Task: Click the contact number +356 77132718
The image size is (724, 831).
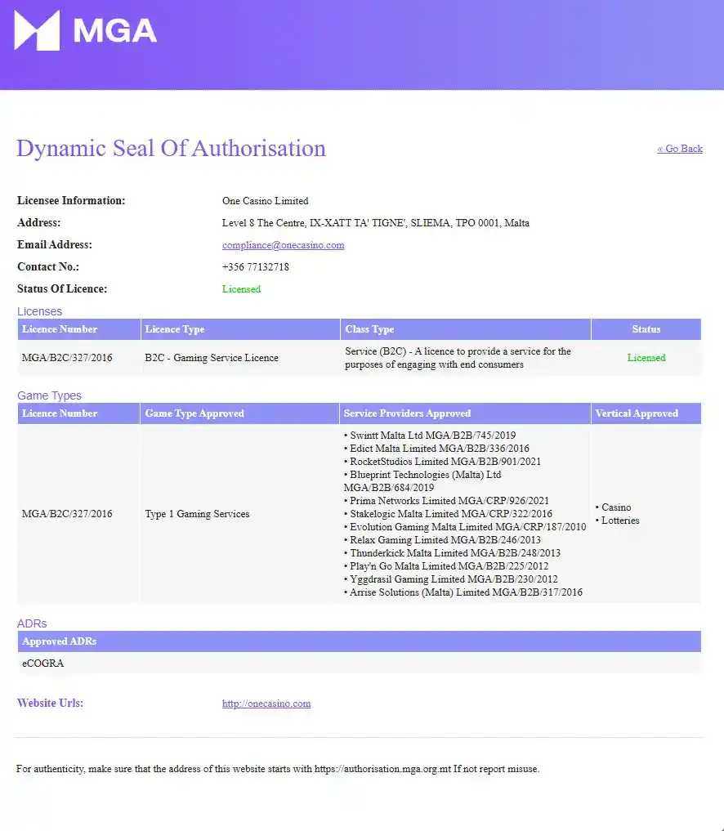Action: [256, 267]
